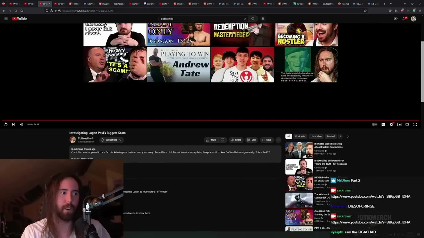Viewport: 424px width, 238px height.
Task: Open the account avatar menu
Action: click(413, 19)
